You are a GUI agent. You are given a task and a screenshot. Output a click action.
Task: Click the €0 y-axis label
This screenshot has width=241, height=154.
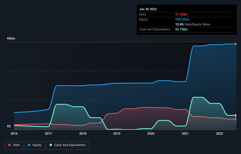[9, 126]
